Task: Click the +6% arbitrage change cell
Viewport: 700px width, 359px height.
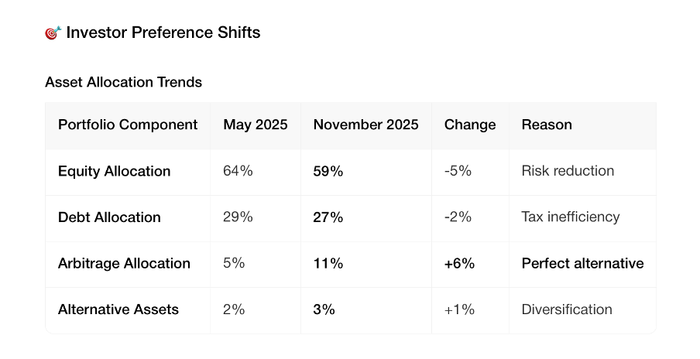Action: (x=459, y=263)
